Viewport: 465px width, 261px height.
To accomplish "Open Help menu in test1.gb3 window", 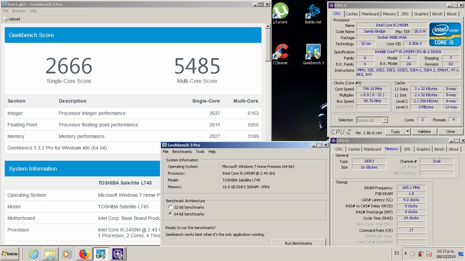I will [x=33, y=11].
